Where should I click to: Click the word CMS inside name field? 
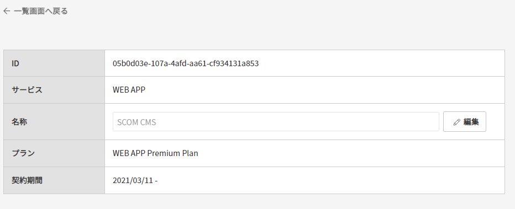pyautogui.click(x=148, y=122)
